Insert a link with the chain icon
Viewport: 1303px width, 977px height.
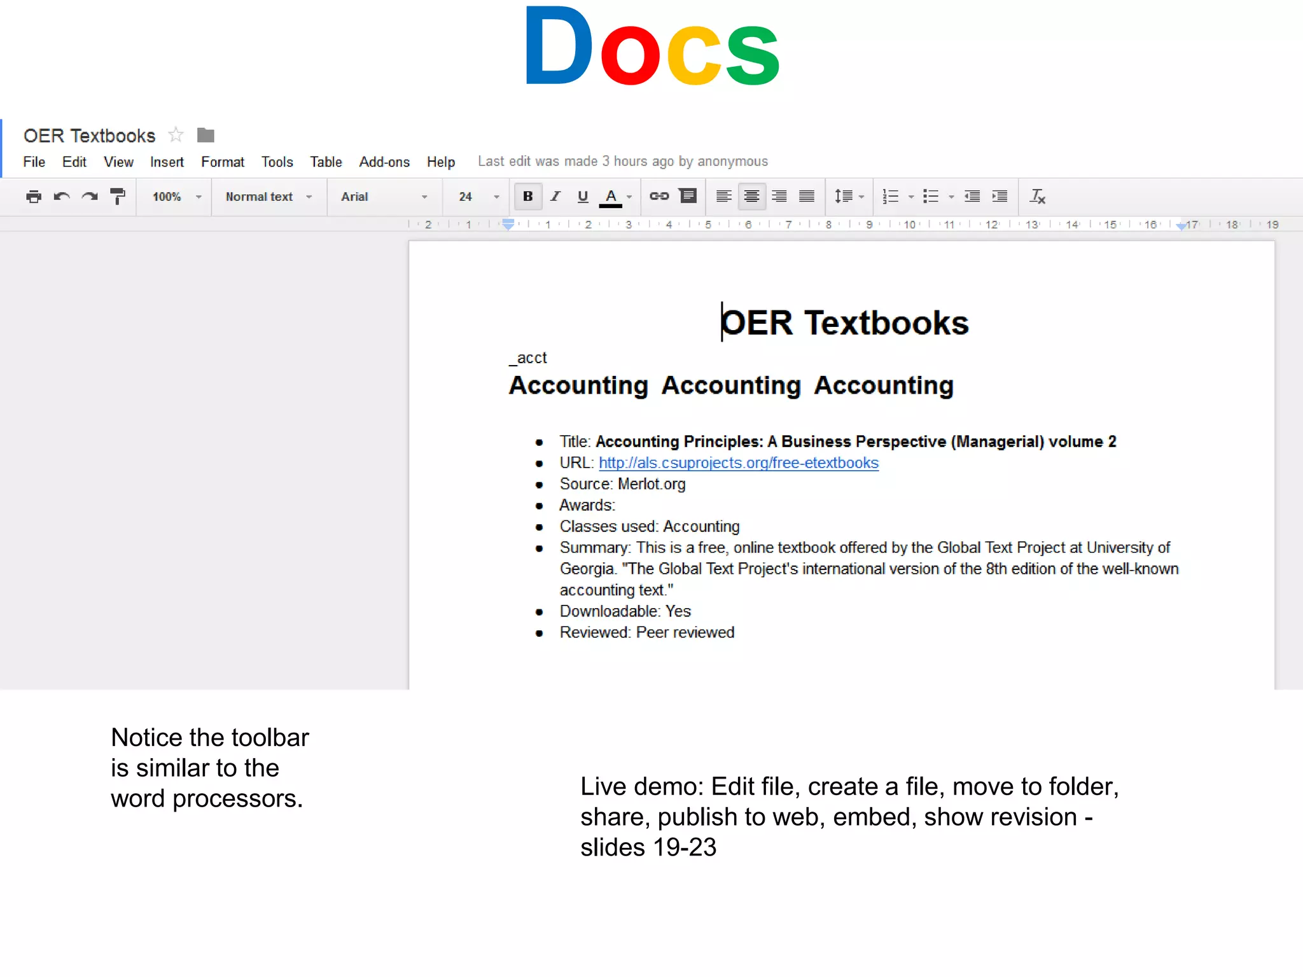pyautogui.click(x=659, y=196)
